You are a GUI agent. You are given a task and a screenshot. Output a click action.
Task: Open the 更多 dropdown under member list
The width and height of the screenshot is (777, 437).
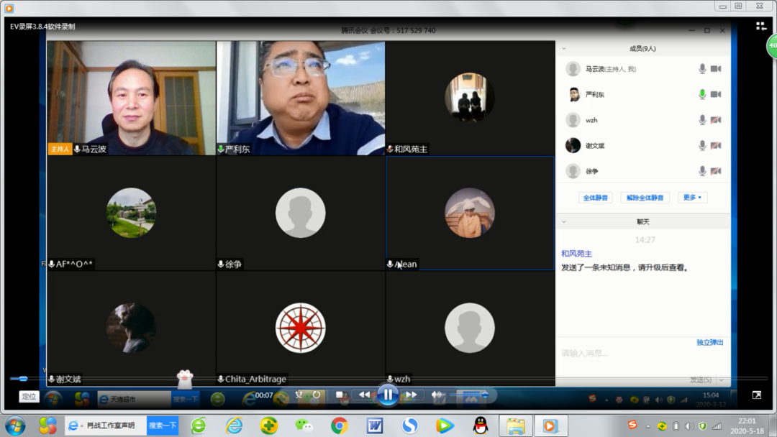click(x=692, y=198)
